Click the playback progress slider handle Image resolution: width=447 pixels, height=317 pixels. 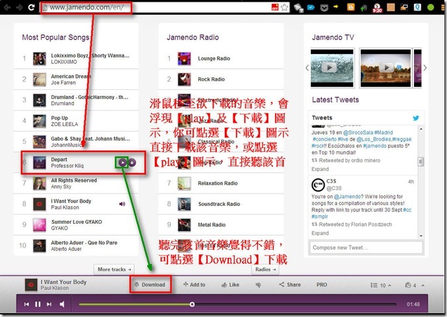pos(192,304)
